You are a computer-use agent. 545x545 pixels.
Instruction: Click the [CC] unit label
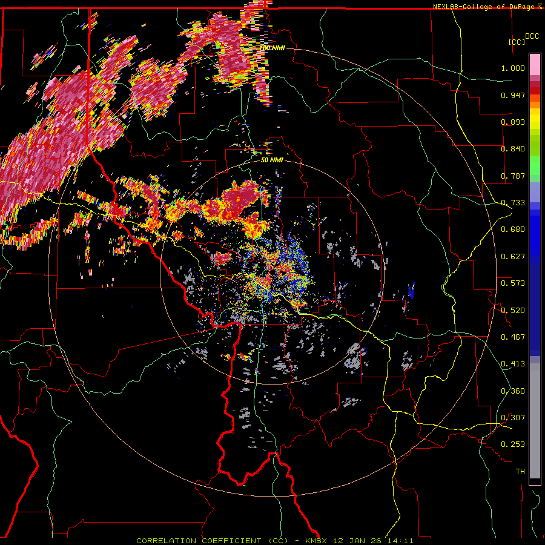click(517, 42)
